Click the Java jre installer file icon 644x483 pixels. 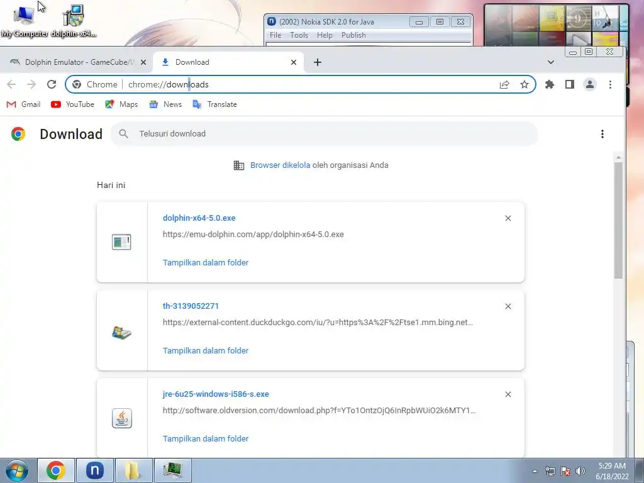(122, 418)
